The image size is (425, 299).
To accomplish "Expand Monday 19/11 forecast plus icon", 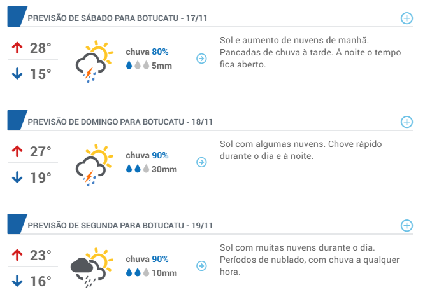I will click(x=407, y=226).
